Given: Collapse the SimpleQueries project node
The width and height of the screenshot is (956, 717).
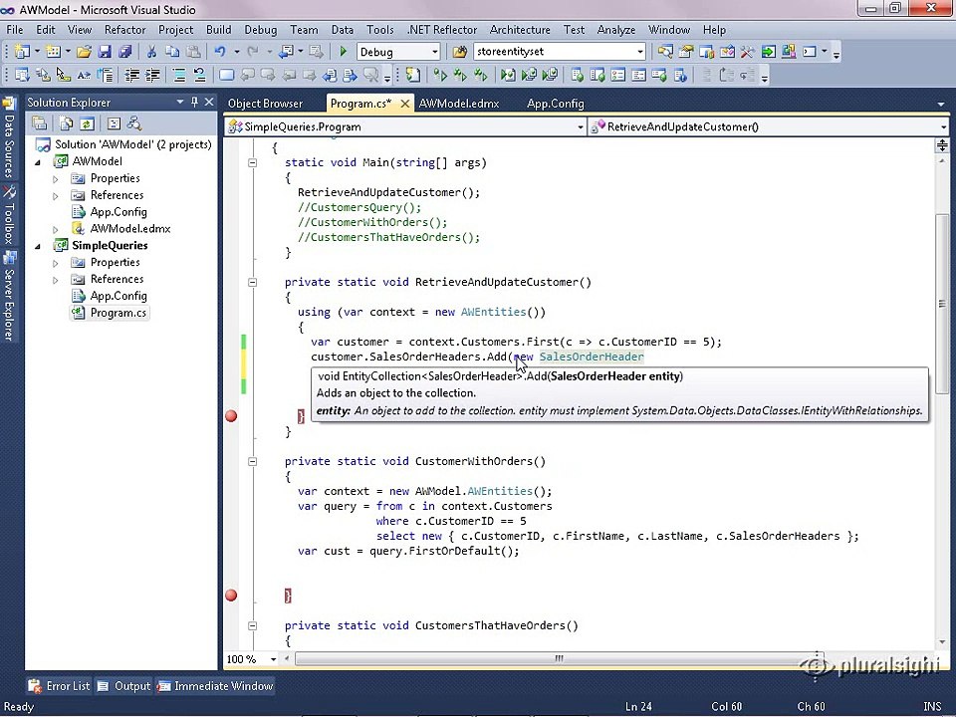Looking at the screenshot, I should [x=38, y=246].
